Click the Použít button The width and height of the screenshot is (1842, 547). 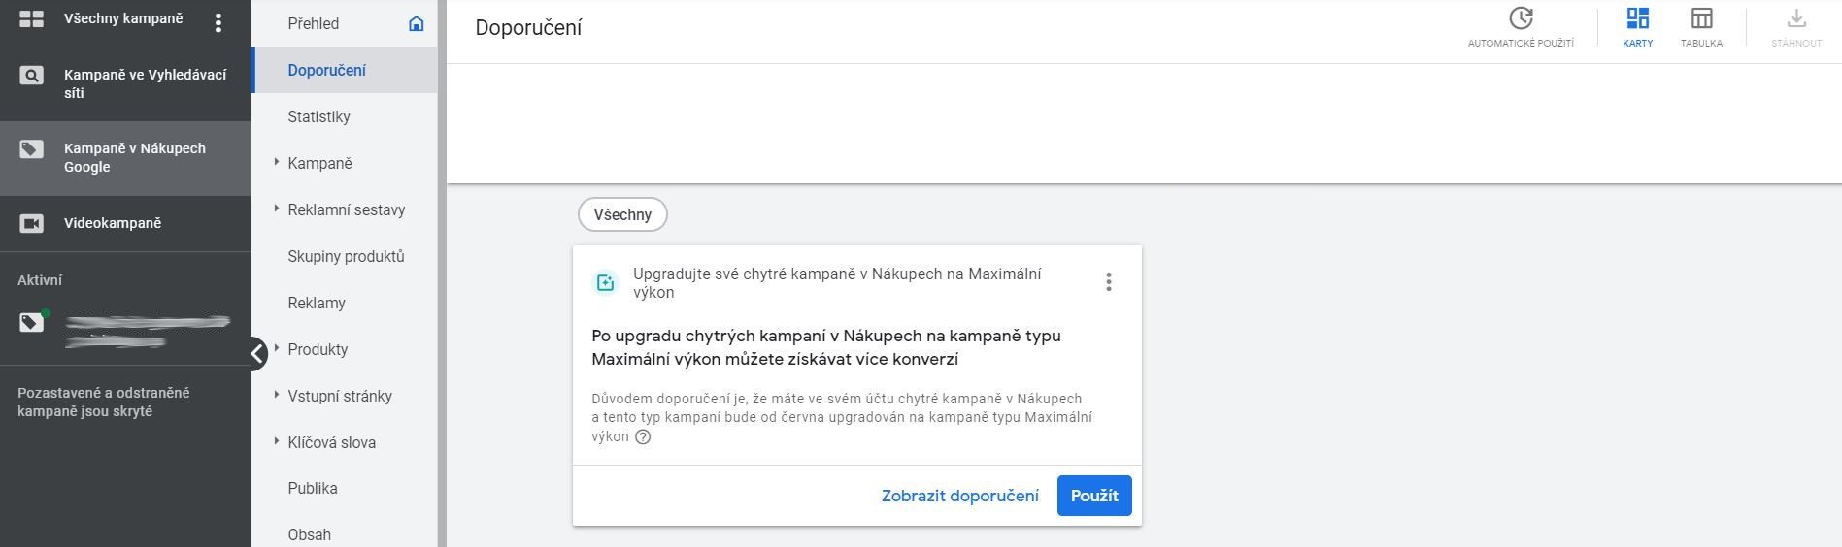(x=1094, y=496)
